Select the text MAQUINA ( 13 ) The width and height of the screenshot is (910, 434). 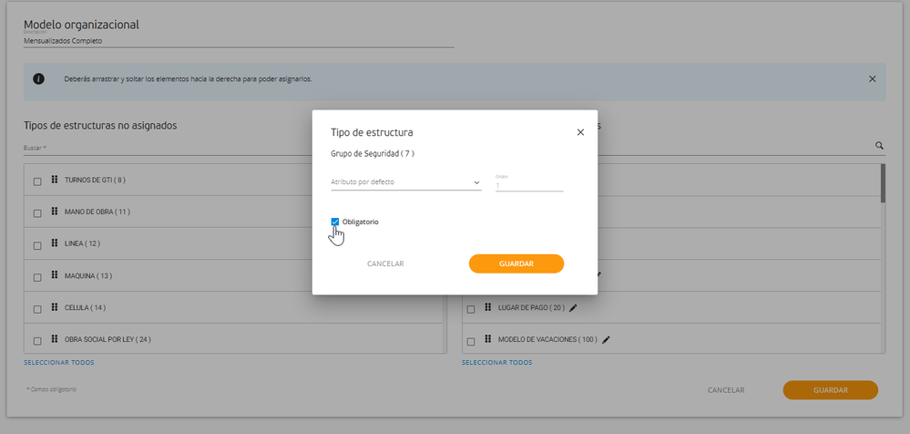pos(88,276)
